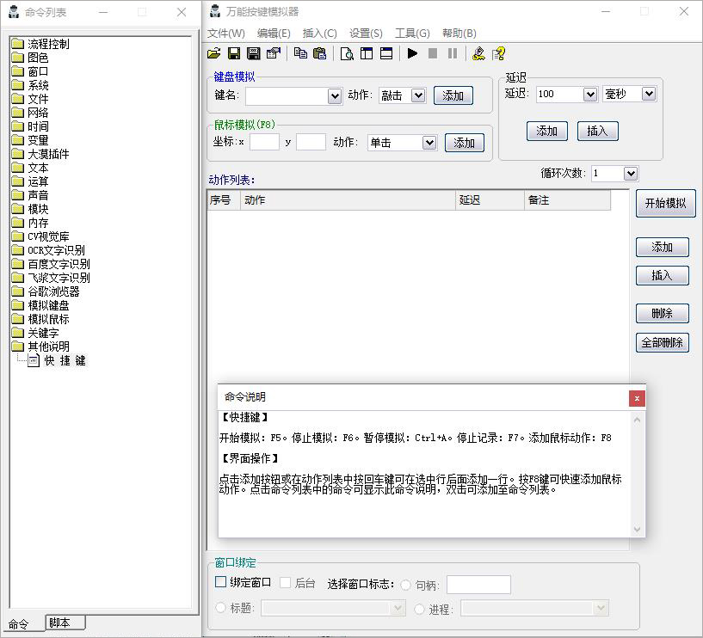
Task: Open help with the question mark icon
Action: [x=497, y=52]
